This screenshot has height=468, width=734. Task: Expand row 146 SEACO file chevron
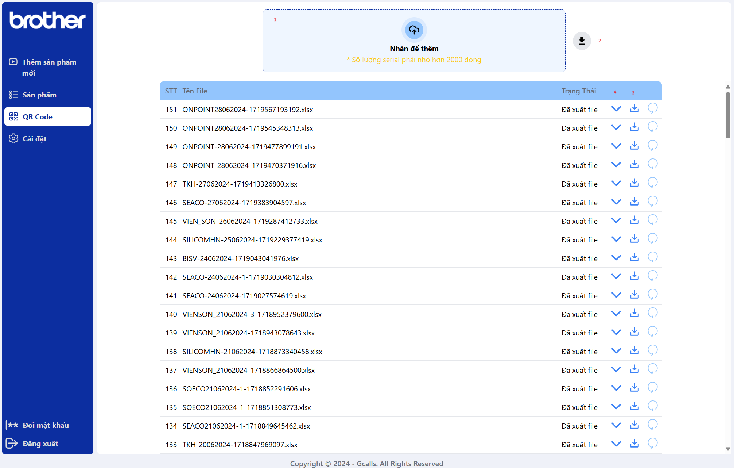[x=616, y=202]
